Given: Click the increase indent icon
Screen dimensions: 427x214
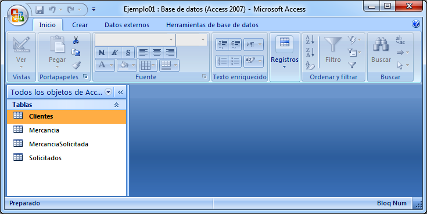Looking at the screenshot, I should (235, 45).
